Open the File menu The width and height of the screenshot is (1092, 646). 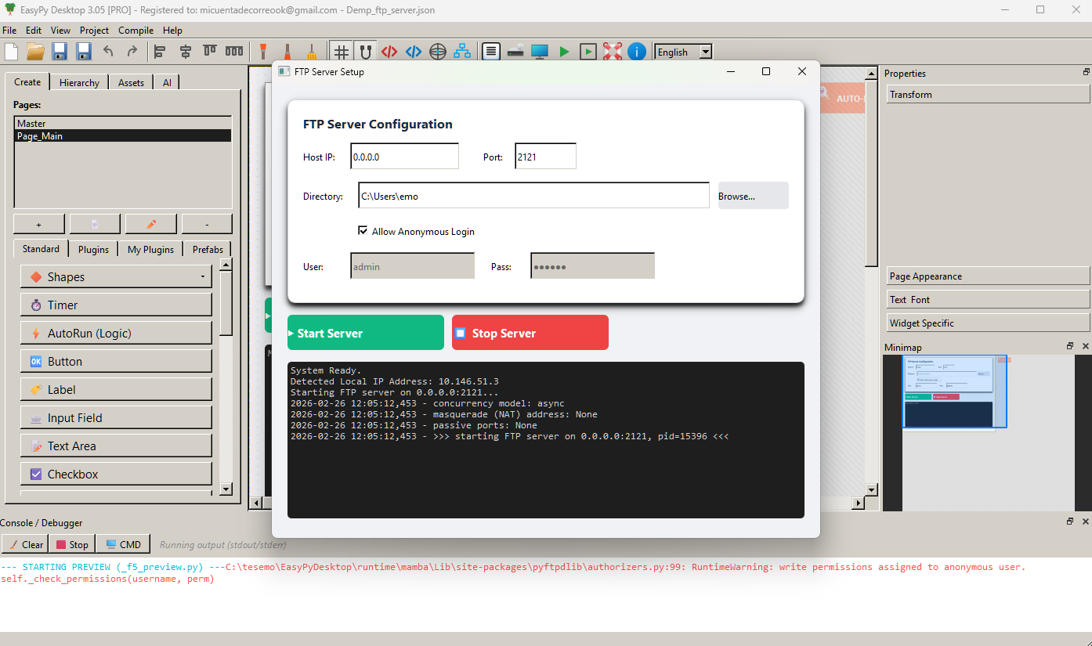pos(9,31)
